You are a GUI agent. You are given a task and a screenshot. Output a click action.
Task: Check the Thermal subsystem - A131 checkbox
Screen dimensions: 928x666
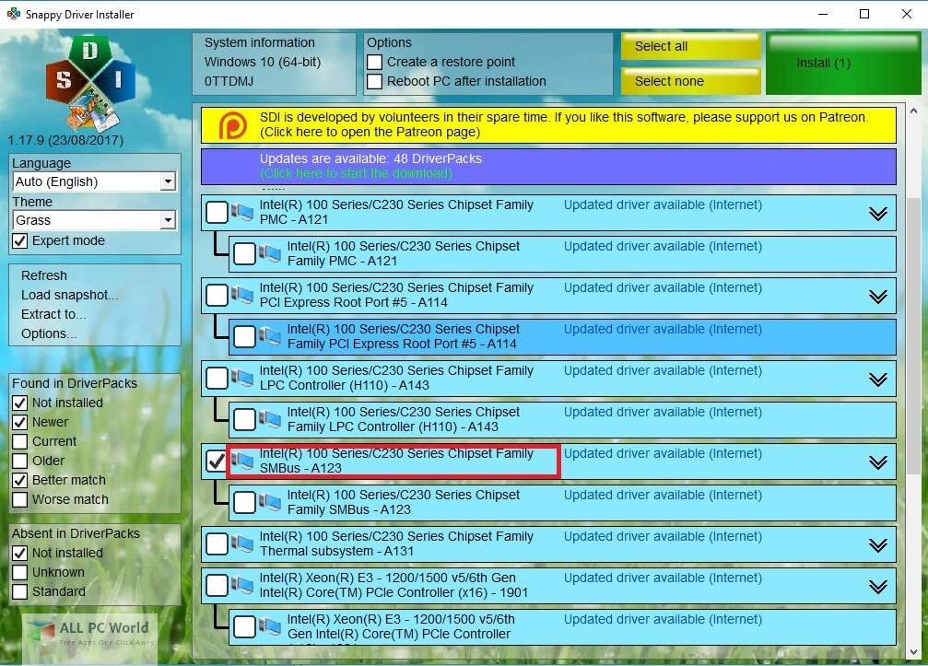[217, 543]
